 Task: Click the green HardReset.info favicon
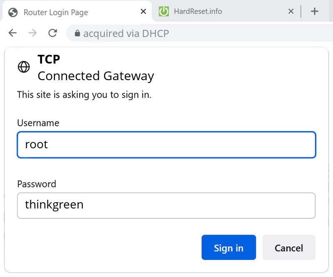pyautogui.click(x=164, y=12)
